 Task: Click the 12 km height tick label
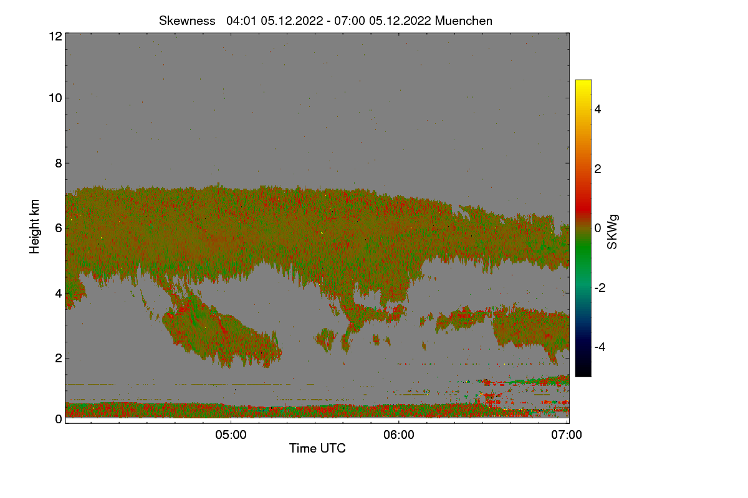pos(54,36)
